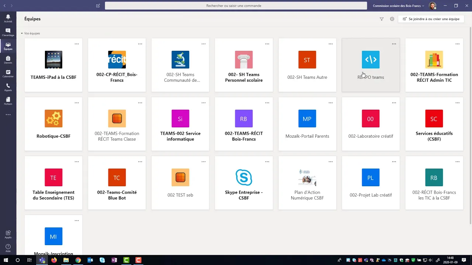Open options for 002 TEST seb card
Viewport: 472px width, 265px height.
coord(204,162)
